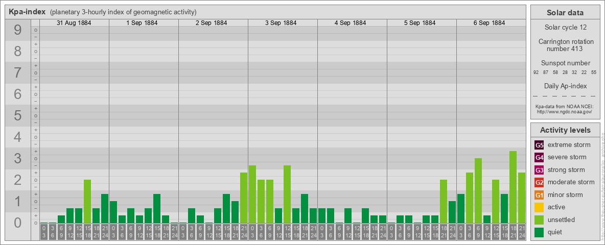Click the sunspot value 58
This screenshot has width=605, height=245.
(555, 72)
